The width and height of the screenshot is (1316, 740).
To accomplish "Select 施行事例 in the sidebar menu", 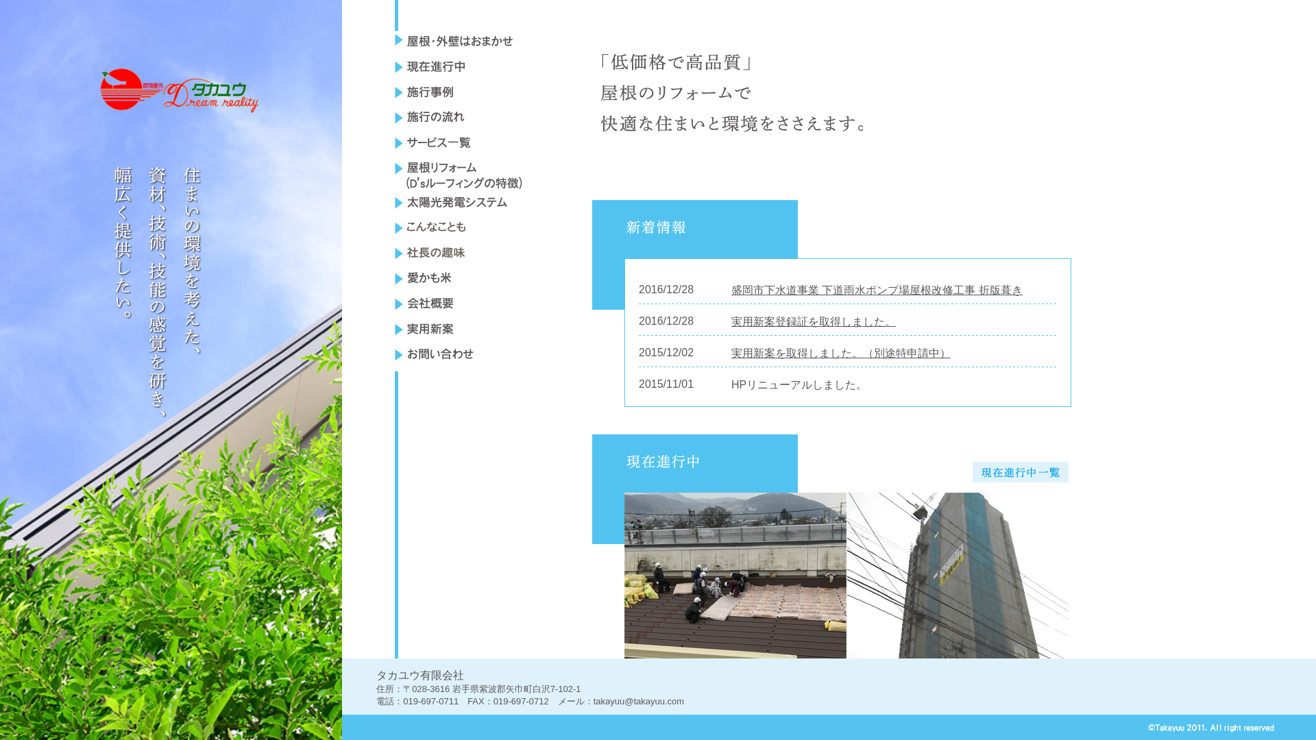I will click(x=430, y=92).
